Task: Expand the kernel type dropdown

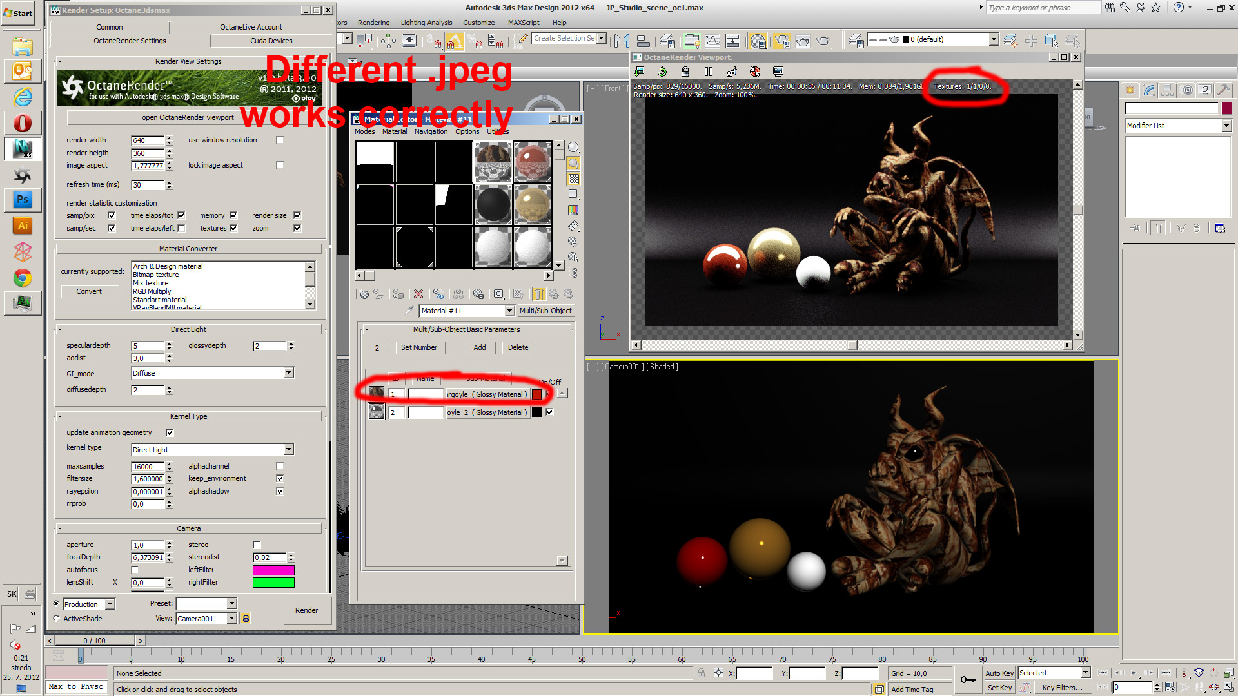Action: (x=288, y=450)
